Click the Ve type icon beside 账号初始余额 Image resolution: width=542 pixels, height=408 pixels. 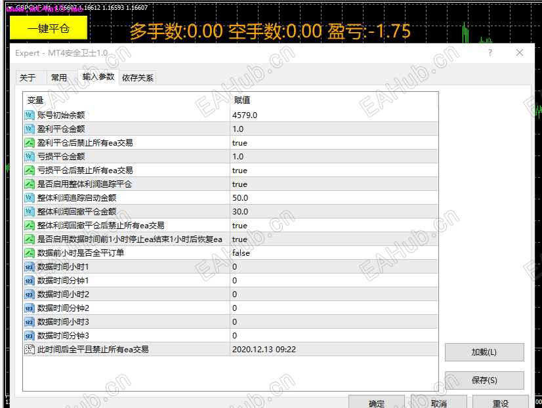click(x=30, y=114)
